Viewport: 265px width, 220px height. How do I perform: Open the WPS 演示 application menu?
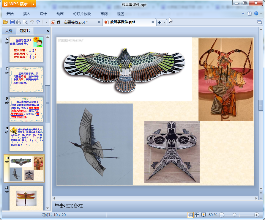click(x=16, y=4)
